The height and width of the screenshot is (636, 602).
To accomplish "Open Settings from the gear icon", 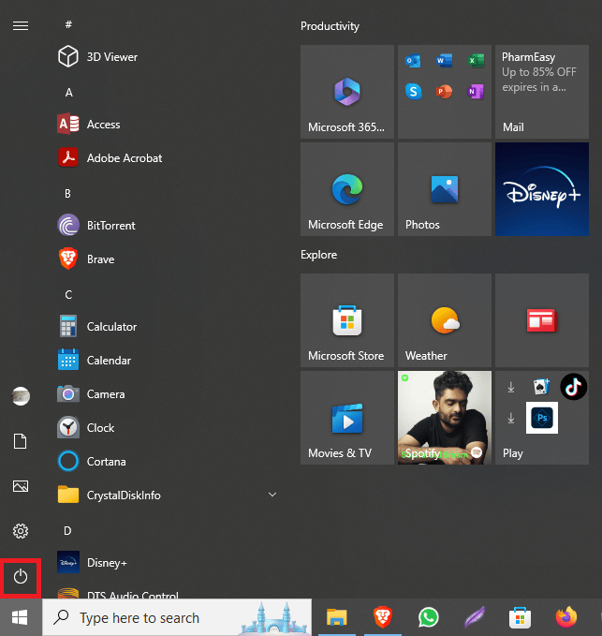I will (x=21, y=531).
